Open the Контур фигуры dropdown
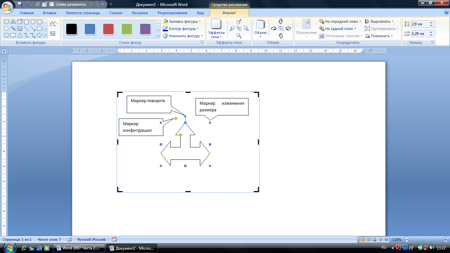The height and width of the screenshot is (253, 450). [181, 29]
